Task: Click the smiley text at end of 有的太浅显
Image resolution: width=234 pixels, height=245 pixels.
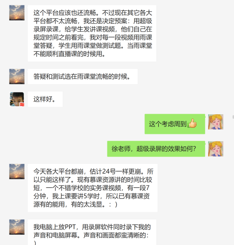Action: point(113,204)
